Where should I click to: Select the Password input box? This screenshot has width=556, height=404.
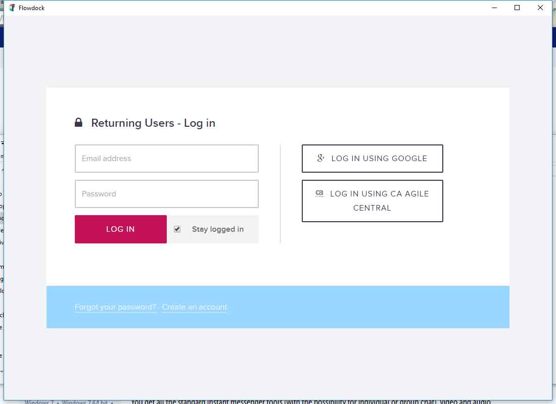point(167,194)
